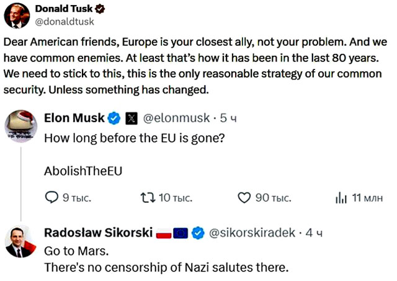Click Elon Musk's blue verified checkmark
397x281 pixels.
pyautogui.click(x=114, y=117)
